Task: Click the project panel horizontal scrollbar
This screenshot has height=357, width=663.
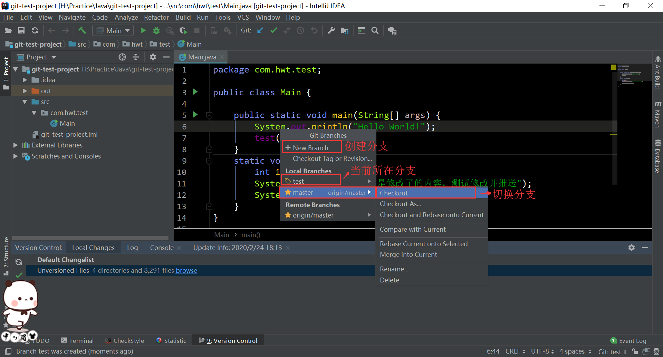Action: tap(90, 238)
